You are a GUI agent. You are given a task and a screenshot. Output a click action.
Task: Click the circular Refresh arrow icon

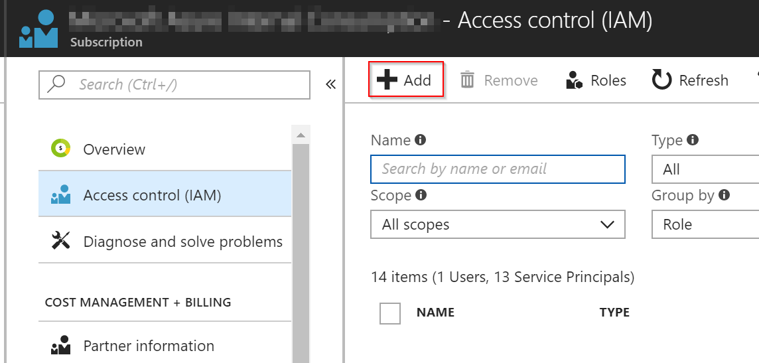pyautogui.click(x=661, y=80)
